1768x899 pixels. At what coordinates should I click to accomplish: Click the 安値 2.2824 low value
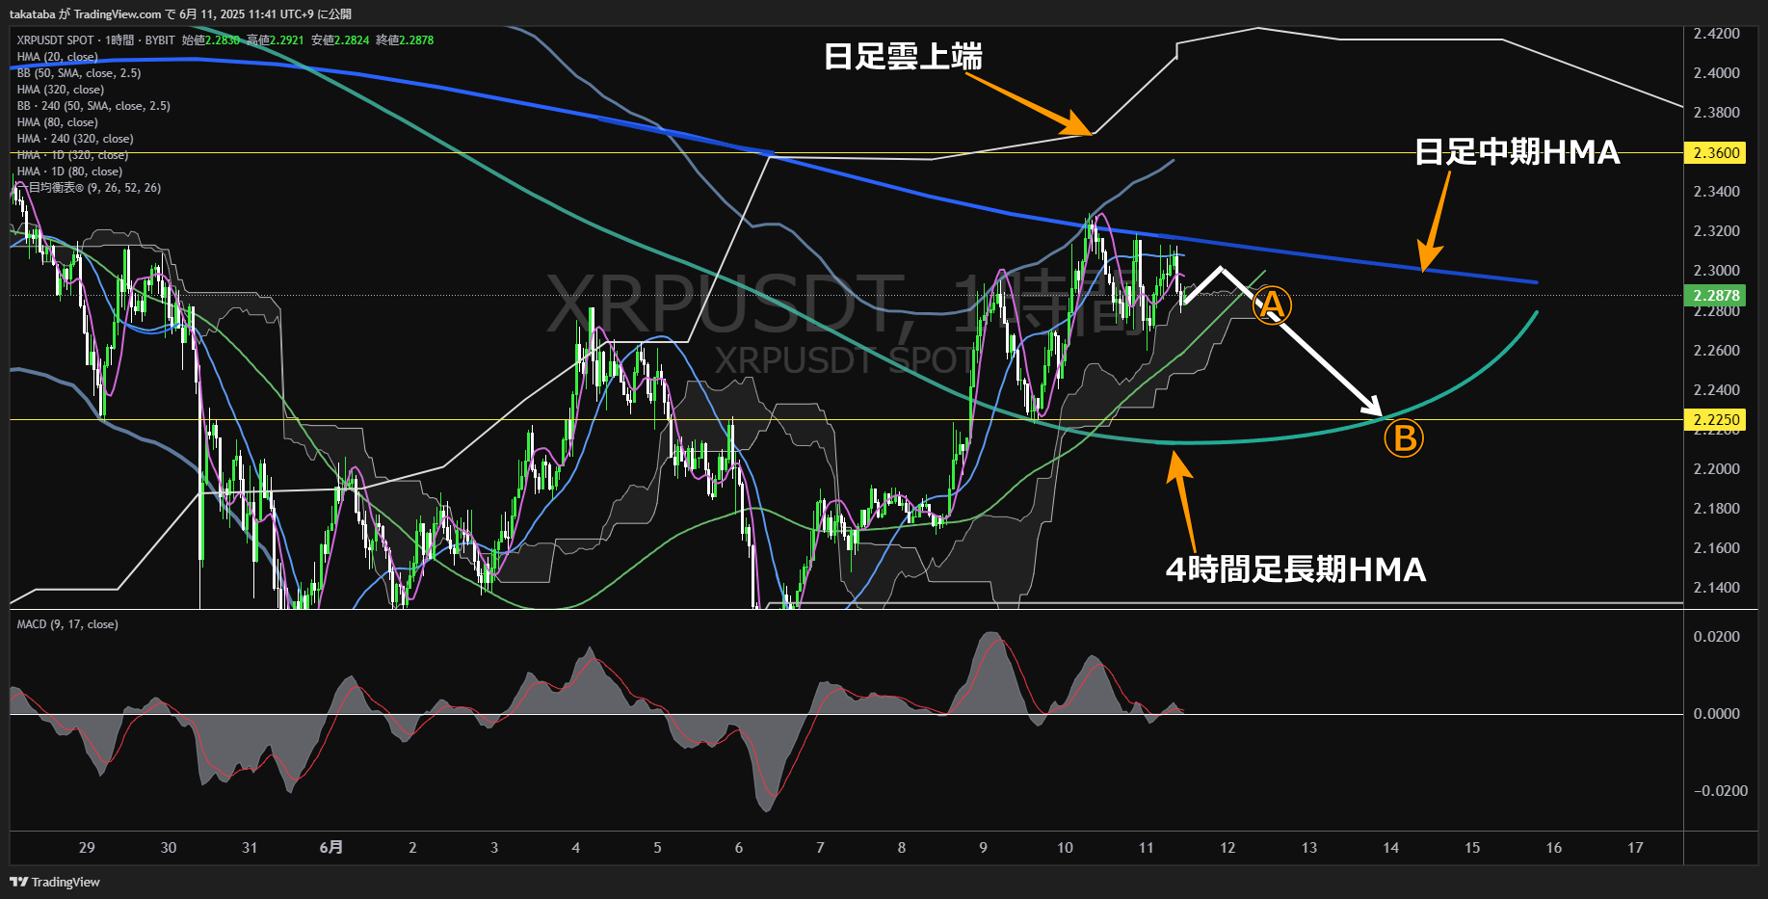[340, 40]
